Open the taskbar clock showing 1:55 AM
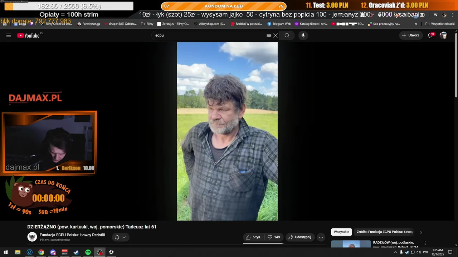 coord(438,252)
